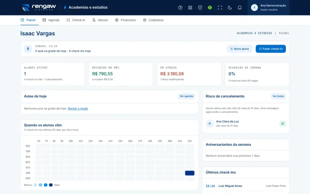Image resolution: width=310 pixels, height=194 pixels.
Task: Open Ana Demonstração user menu
Action: [x=268, y=8]
